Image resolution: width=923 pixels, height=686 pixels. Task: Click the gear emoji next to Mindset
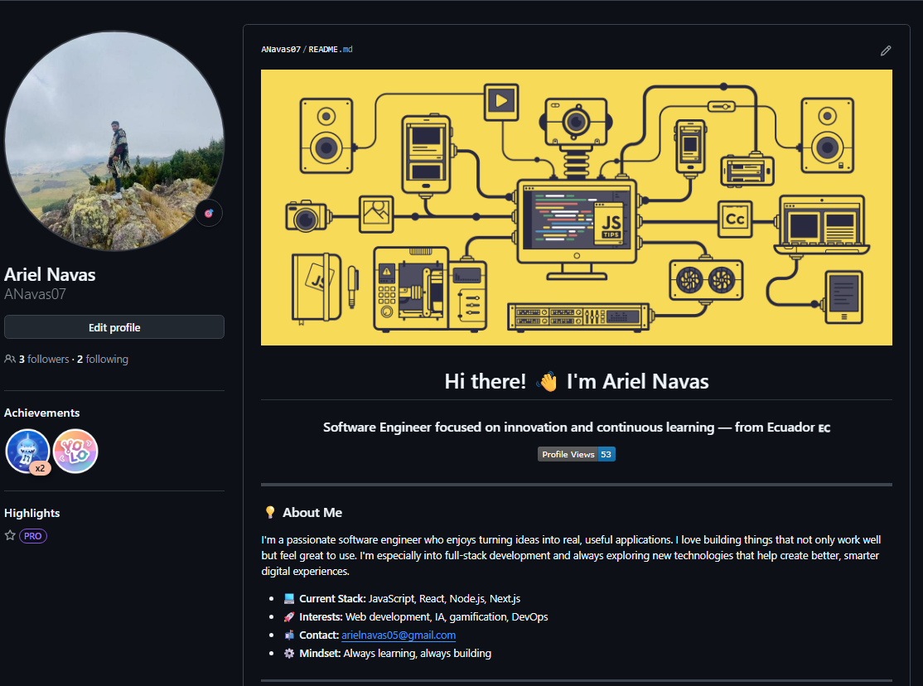[288, 654]
